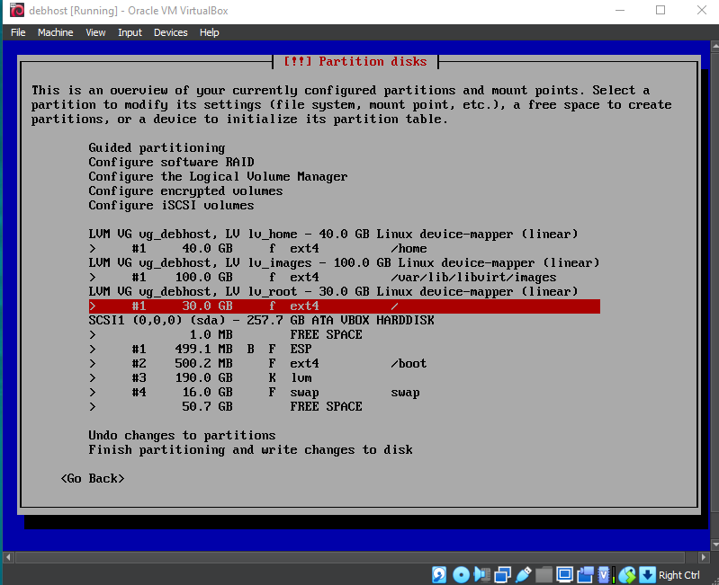Image resolution: width=719 pixels, height=585 pixels.
Task: Open the shared folders status icon
Action: click(x=544, y=574)
